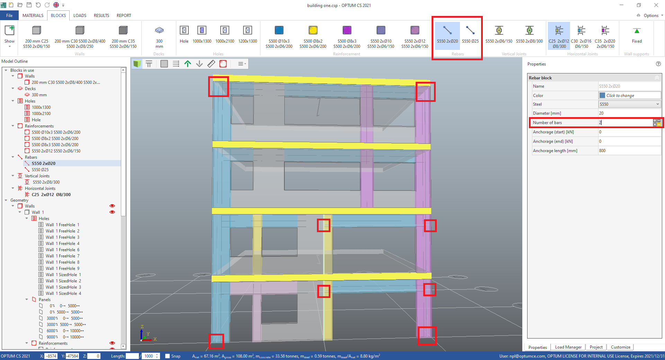Select the S550 Ø25 rebar block

point(470,35)
